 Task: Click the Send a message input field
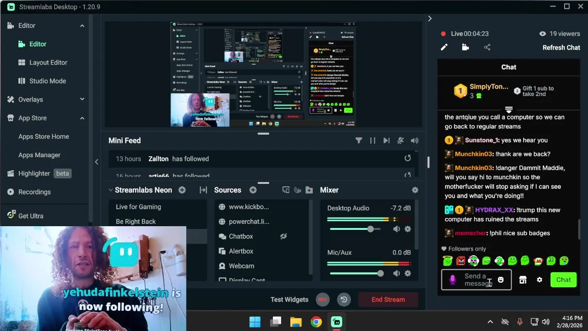pos(476,280)
